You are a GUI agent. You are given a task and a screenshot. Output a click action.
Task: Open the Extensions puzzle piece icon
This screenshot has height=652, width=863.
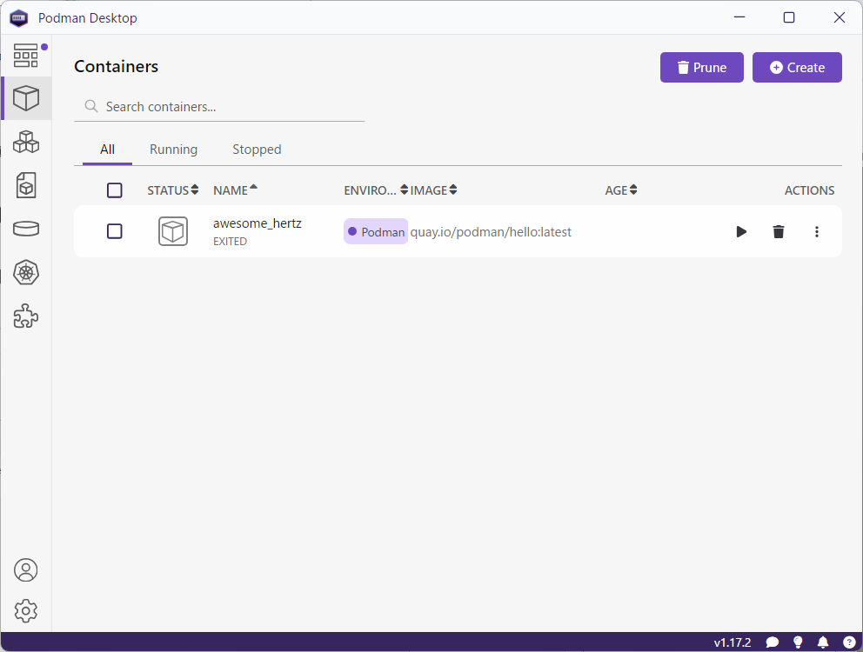tap(26, 316)
